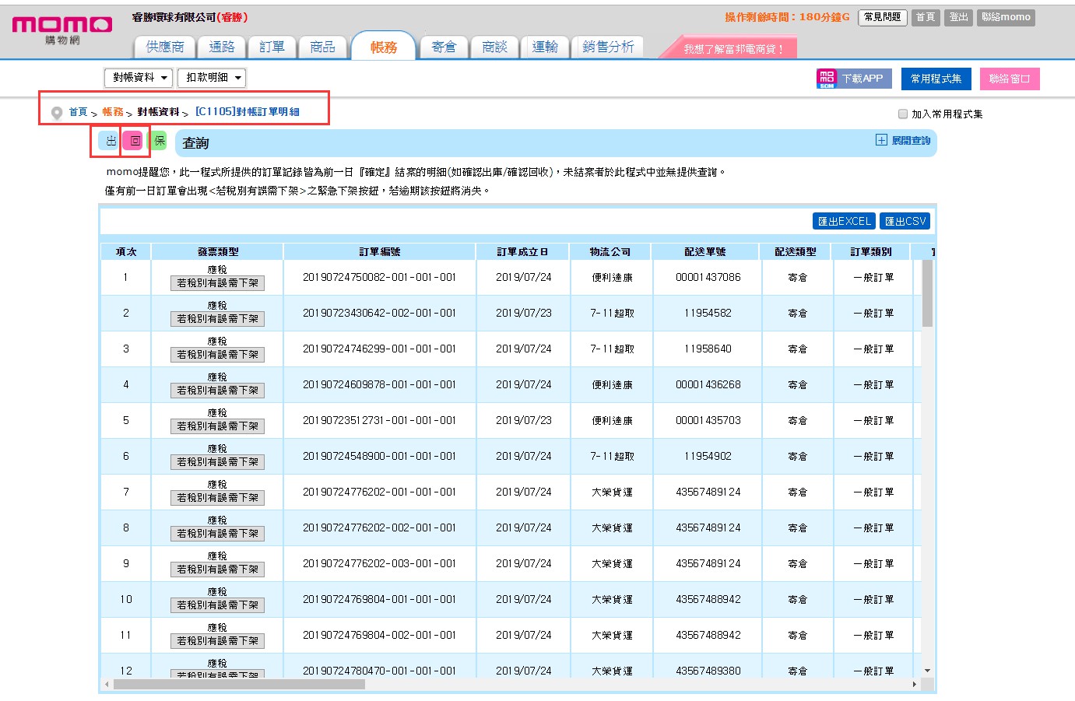Switch to the 銷售分析 tab
The image size is (1075, 701).
click(608, 47)
